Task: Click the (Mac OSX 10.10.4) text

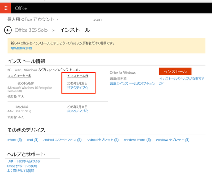Action: click(x=19, y=111)
